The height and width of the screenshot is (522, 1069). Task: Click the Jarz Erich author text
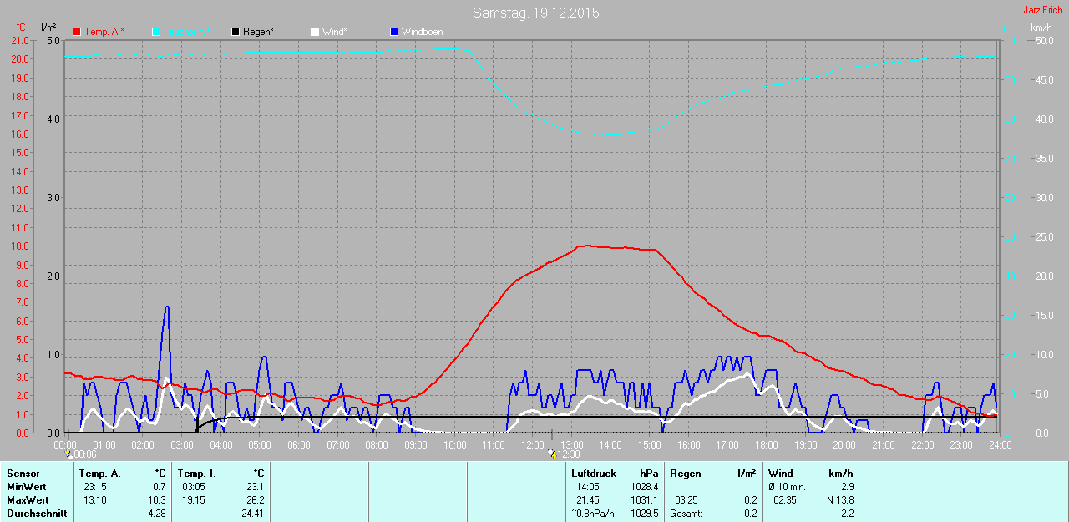point(1042,10)
